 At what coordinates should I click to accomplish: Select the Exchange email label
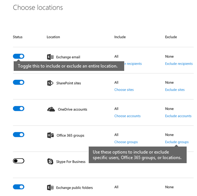tap(68, 57)
